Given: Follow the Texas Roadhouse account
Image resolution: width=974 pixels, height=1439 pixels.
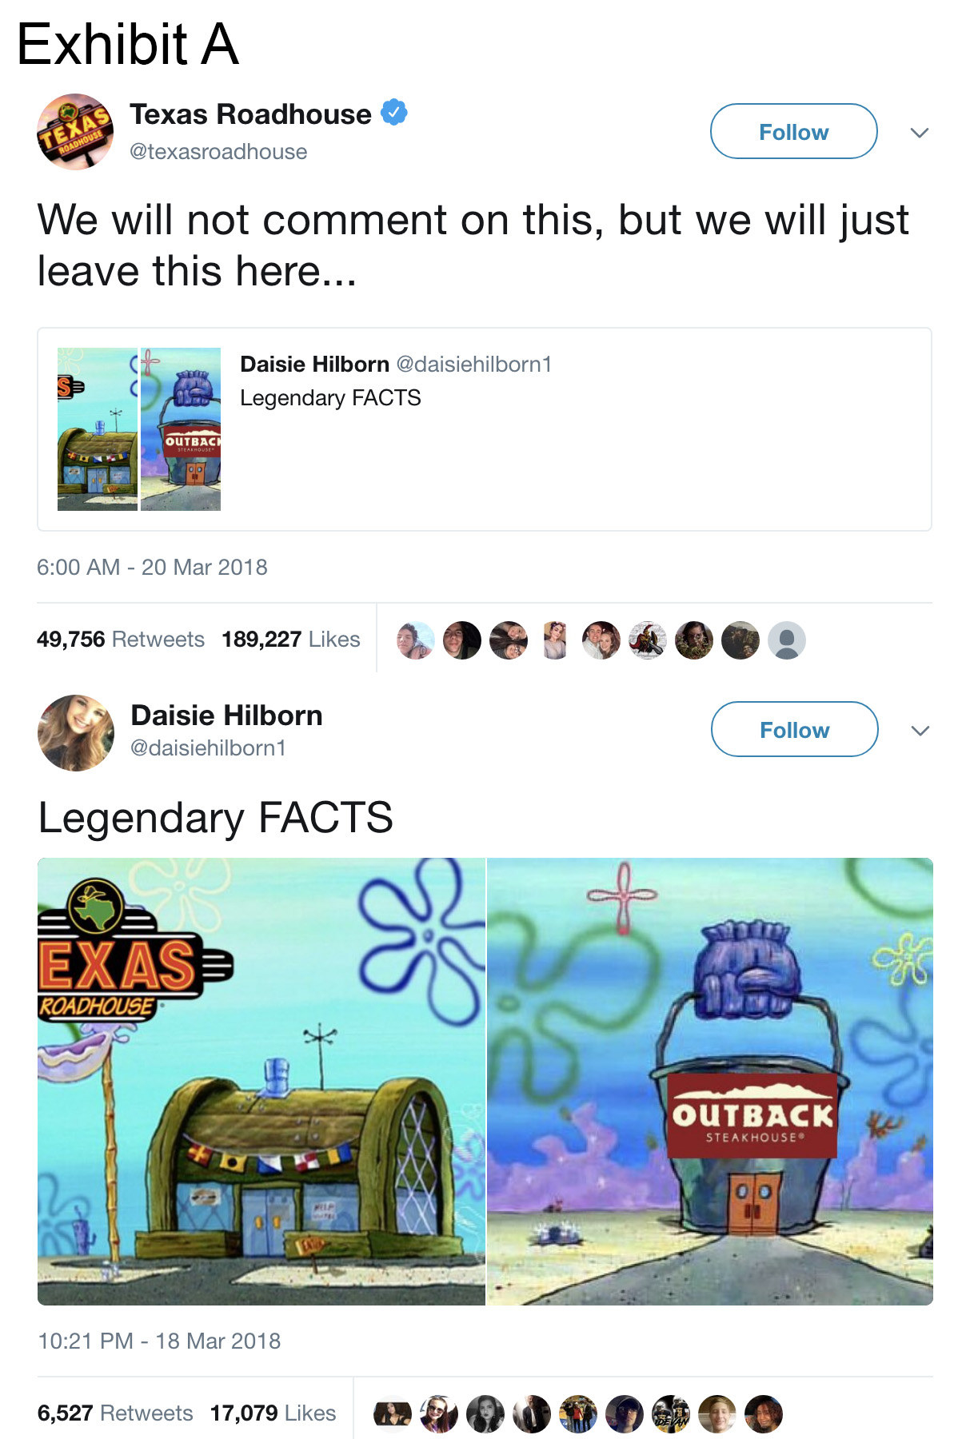Looking at the screenshot, I should tap(793, 131).
